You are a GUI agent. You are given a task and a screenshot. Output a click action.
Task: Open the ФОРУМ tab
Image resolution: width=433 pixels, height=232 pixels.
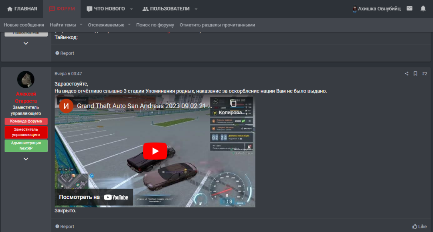click(x=62, y=9)
